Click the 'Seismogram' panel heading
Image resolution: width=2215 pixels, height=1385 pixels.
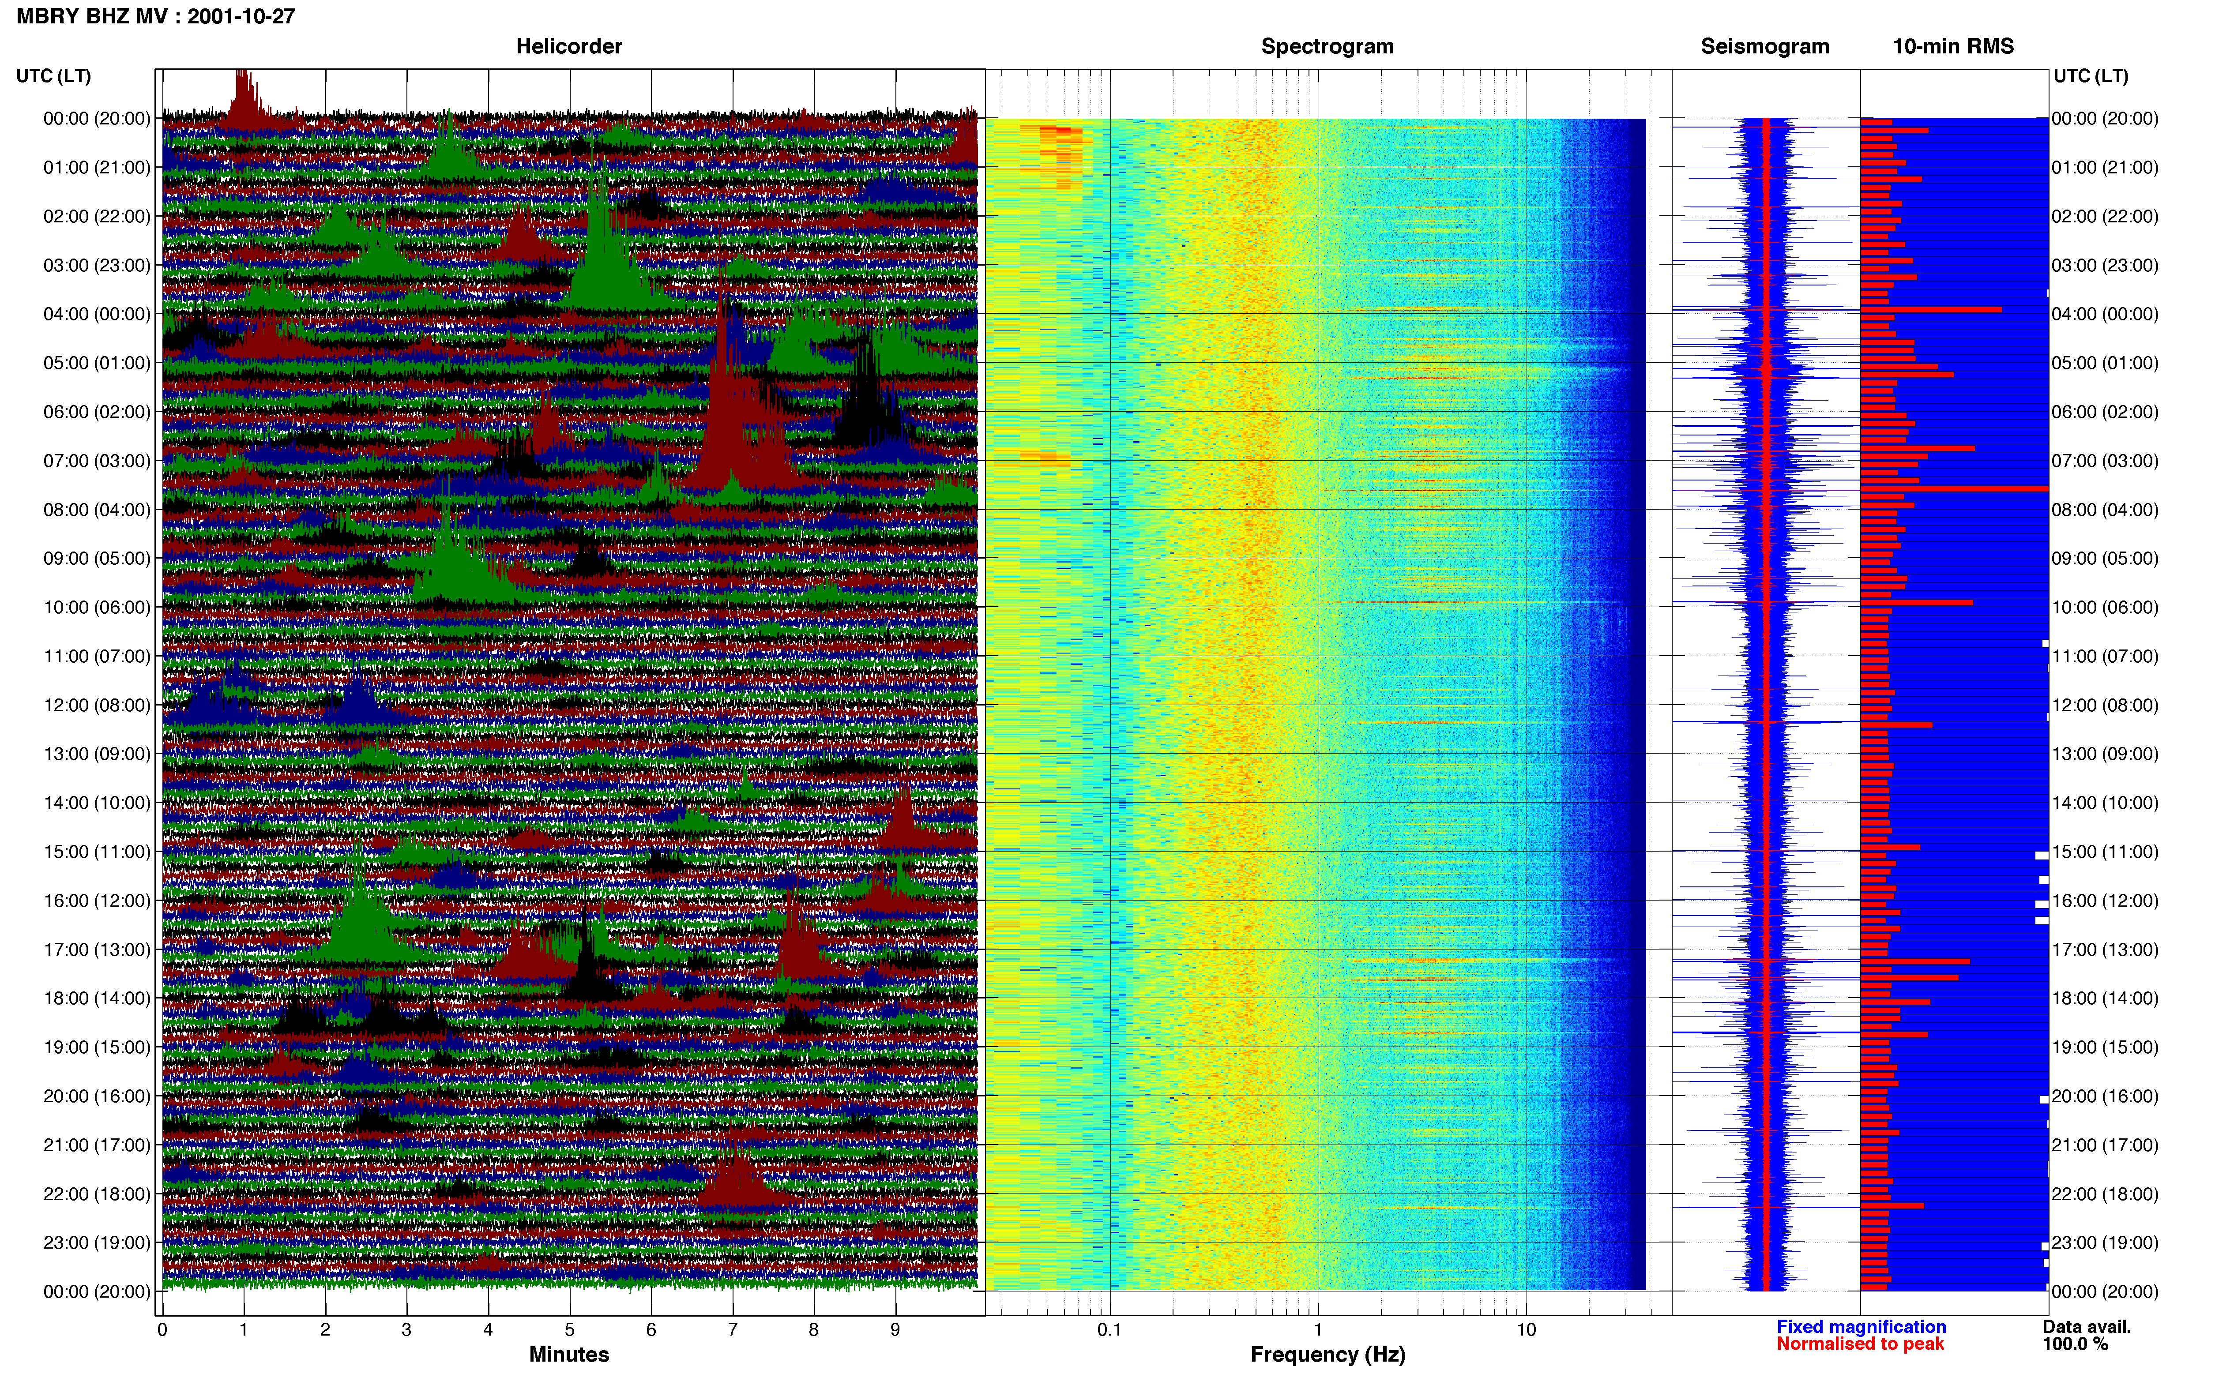point(1764,47)
